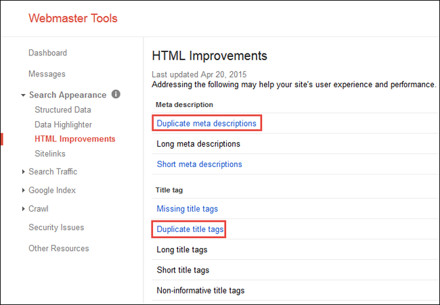Go to Dashboard in the sidebar
The image size is (440, 305).
pos(47,53)
